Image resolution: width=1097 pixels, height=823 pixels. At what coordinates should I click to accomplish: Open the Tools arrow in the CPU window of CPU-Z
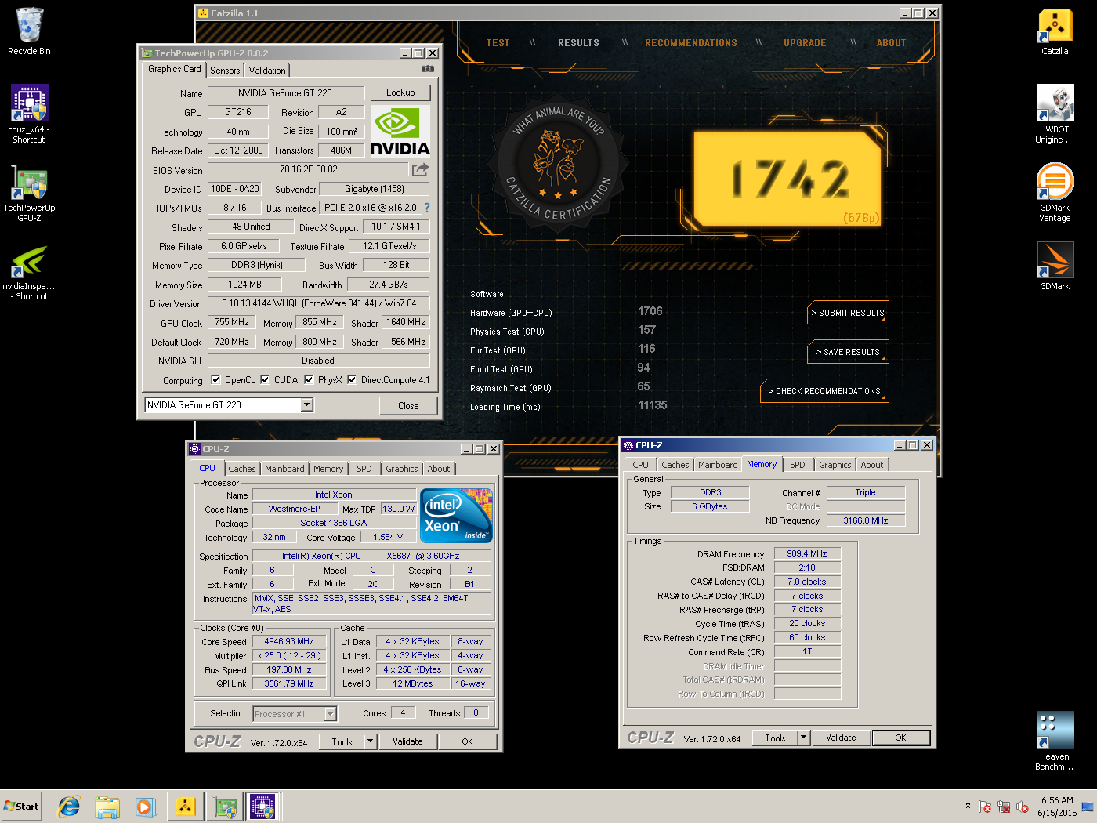click(x=371, y=741)
